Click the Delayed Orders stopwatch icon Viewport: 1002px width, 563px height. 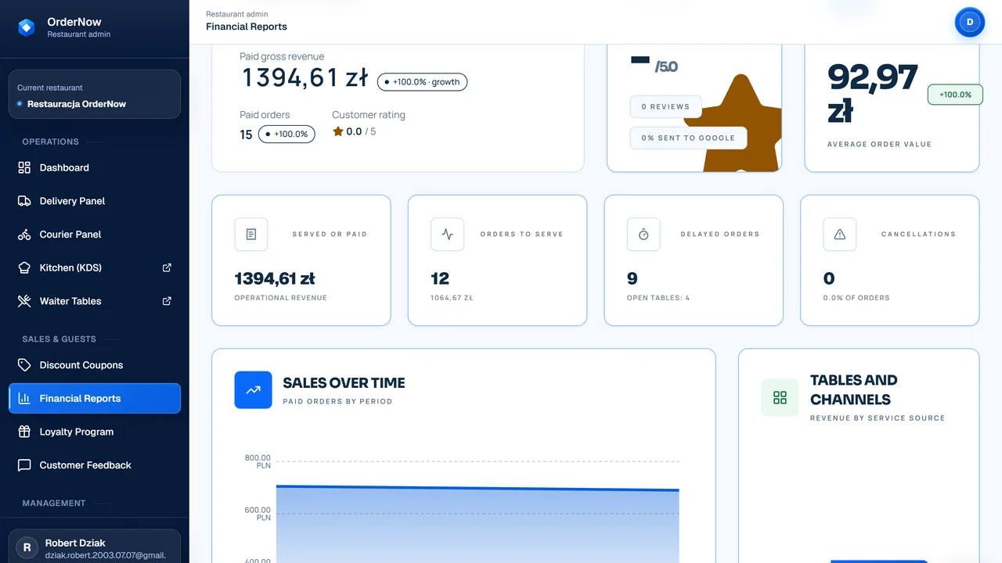[x=643, y=235]
